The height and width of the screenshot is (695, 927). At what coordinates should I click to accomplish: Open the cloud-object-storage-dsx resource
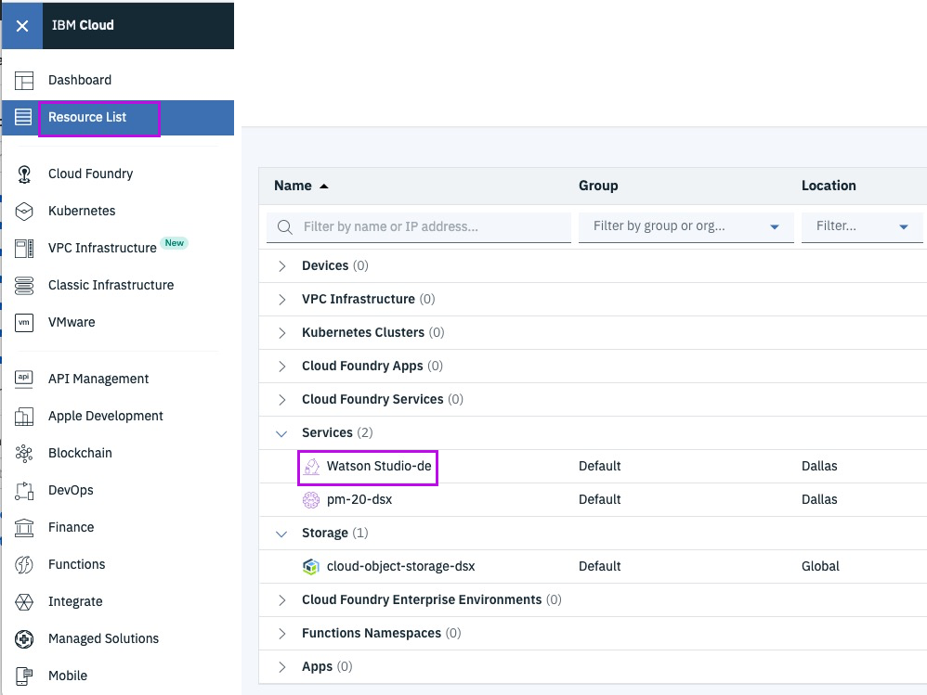401,566
